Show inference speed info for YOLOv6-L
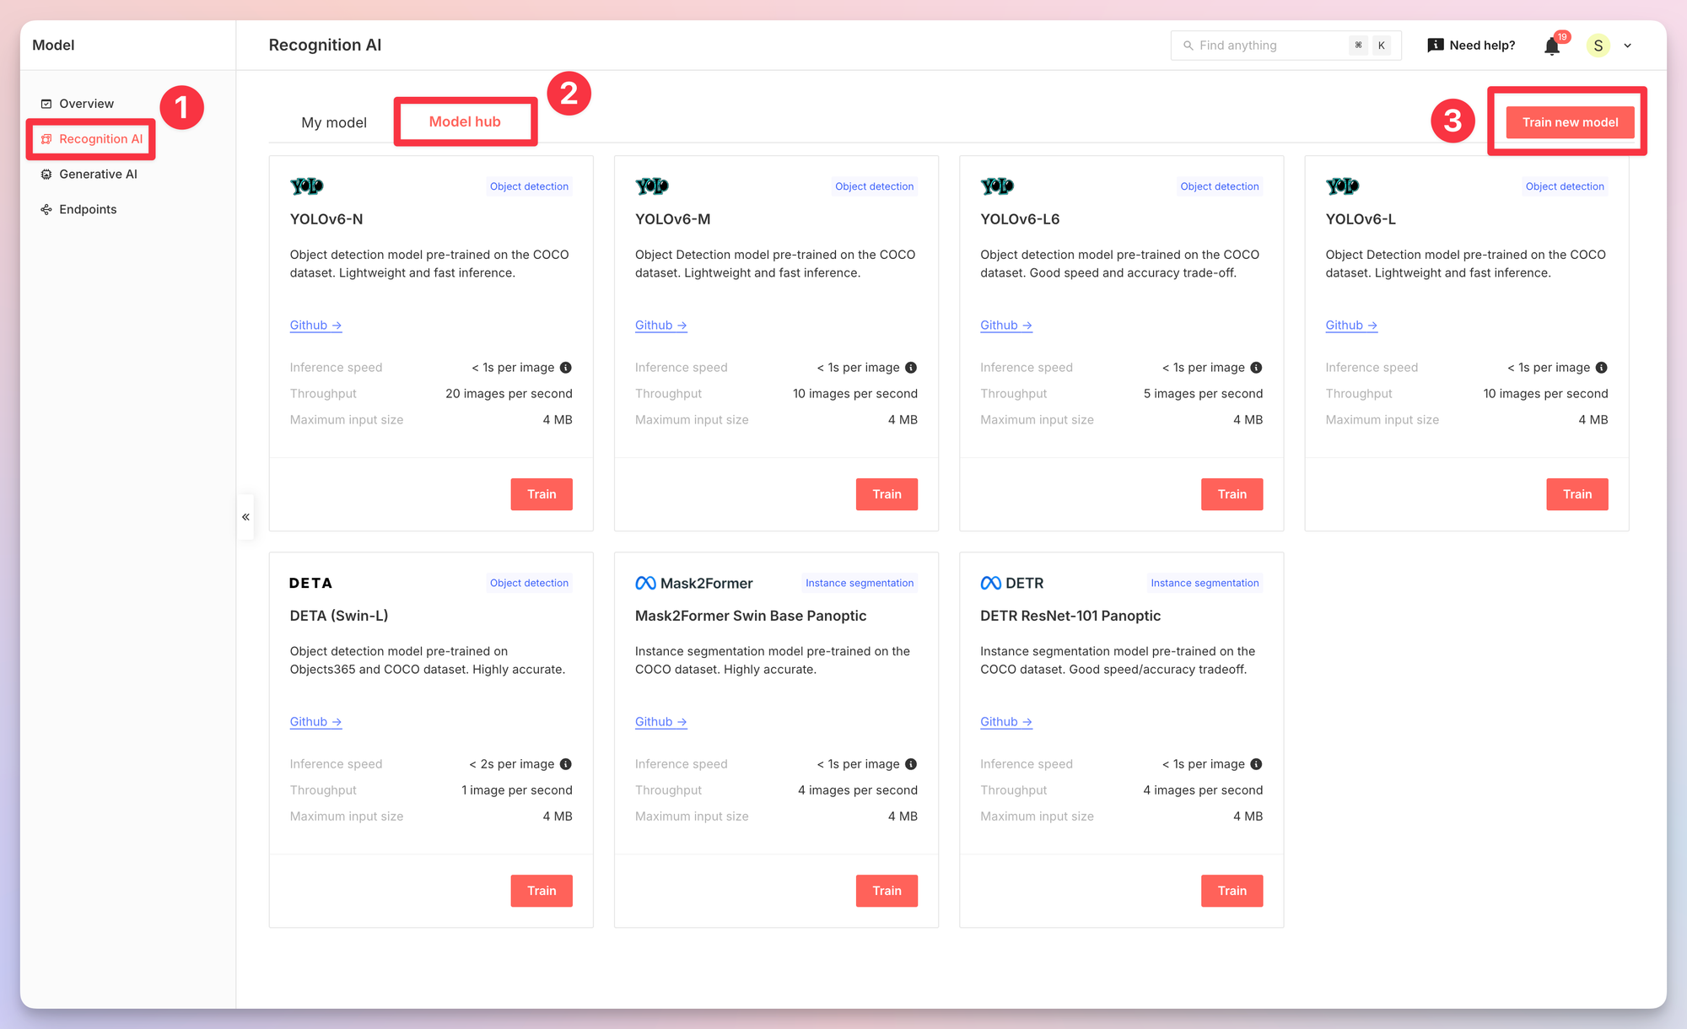Image resolution: width=1687 pixels, height=1029 pixels. tap(1601, 368)
